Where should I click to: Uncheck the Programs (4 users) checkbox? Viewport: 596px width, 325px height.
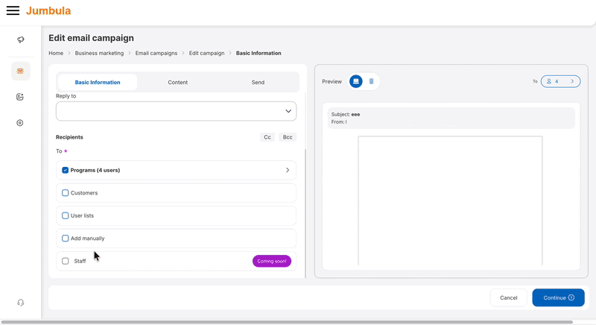coord(66,170)
